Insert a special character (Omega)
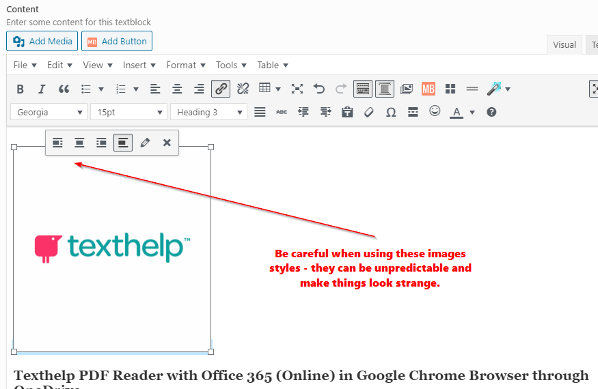 click(391, 112)
